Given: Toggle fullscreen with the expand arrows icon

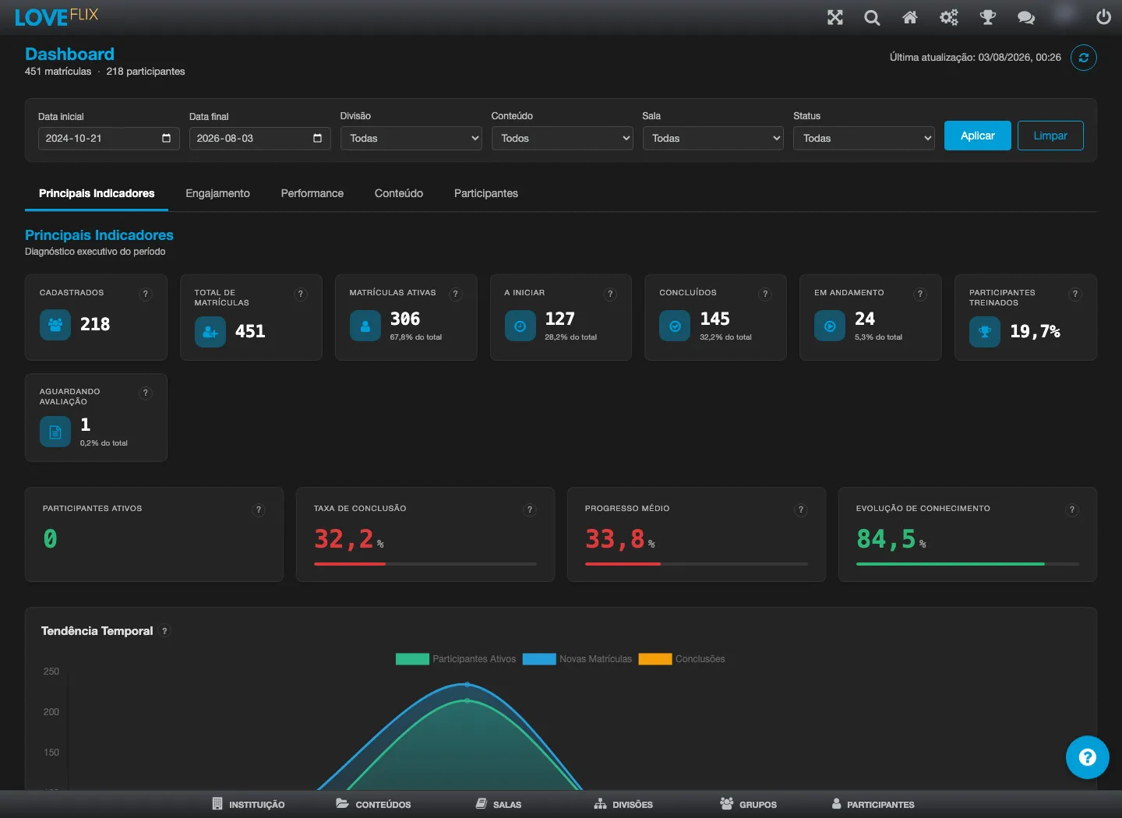Looking at the screenshot, I should click(835, 17).
